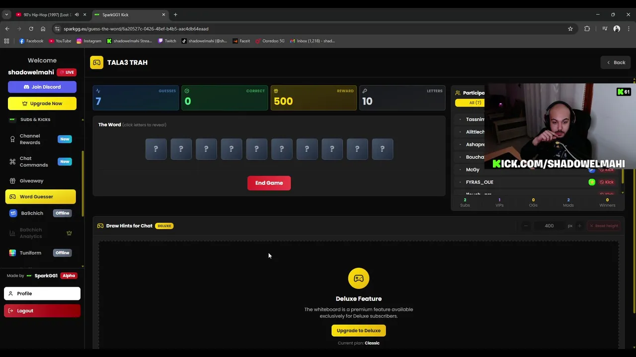636x357 pixels.
Task: Select the All (7) participants filter
Action: pyautogui.click(x=475, y=103)
